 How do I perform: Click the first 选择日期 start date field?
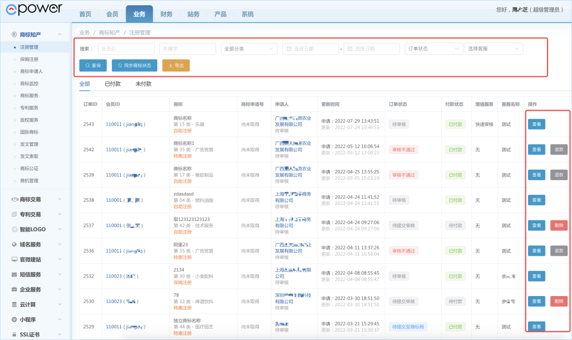click(310, 49)
